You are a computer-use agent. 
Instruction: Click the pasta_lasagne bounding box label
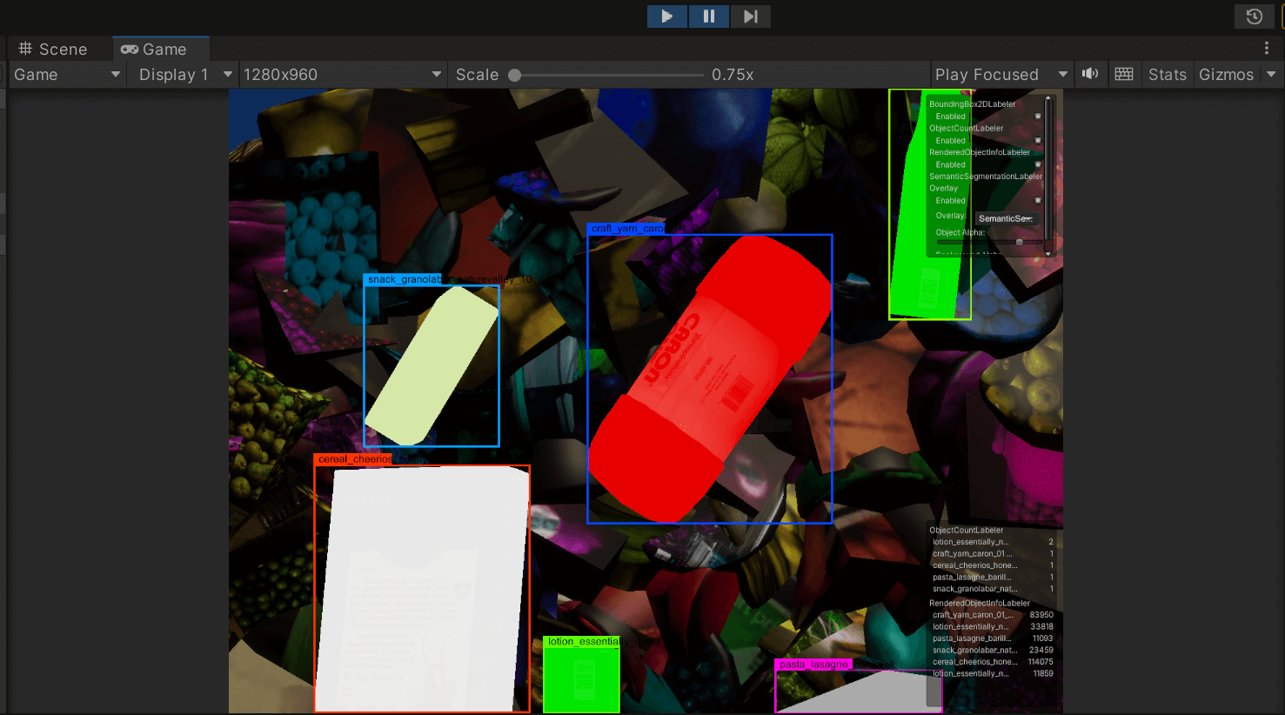click(813, 665)
